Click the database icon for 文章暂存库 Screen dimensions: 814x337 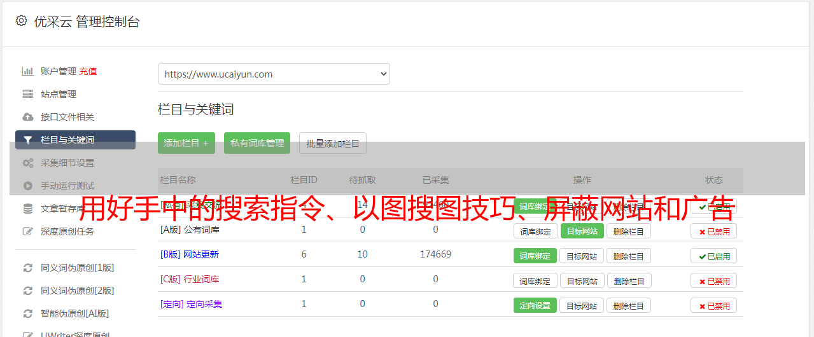tap(27, 209)
